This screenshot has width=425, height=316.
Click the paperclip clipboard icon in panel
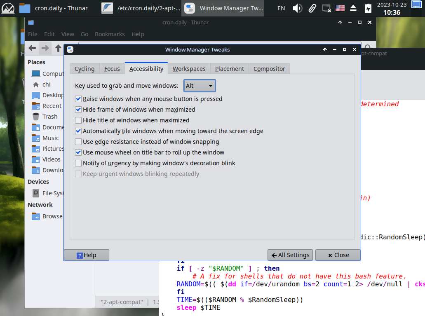[312, 8]
